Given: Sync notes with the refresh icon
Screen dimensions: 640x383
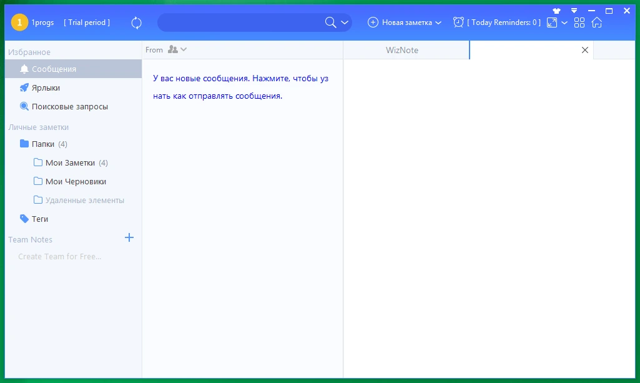Looking at the screenshot, I should [x=136, y=23].
